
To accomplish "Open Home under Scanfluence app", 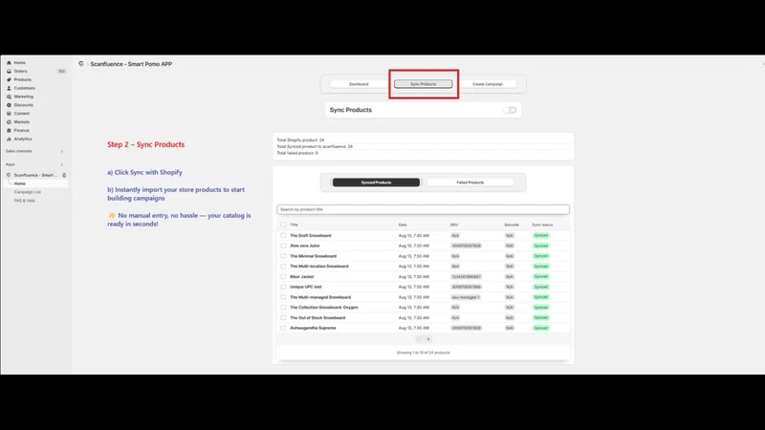I will tap(19, 183).
